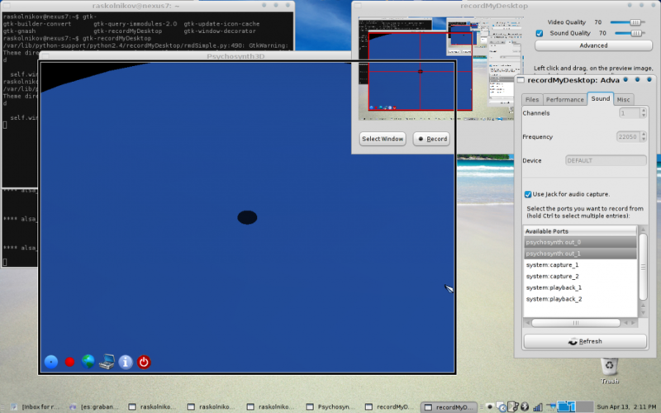661x413 pixels.
Task: Open the music player tray icon
Action: (x=513, y=406)
